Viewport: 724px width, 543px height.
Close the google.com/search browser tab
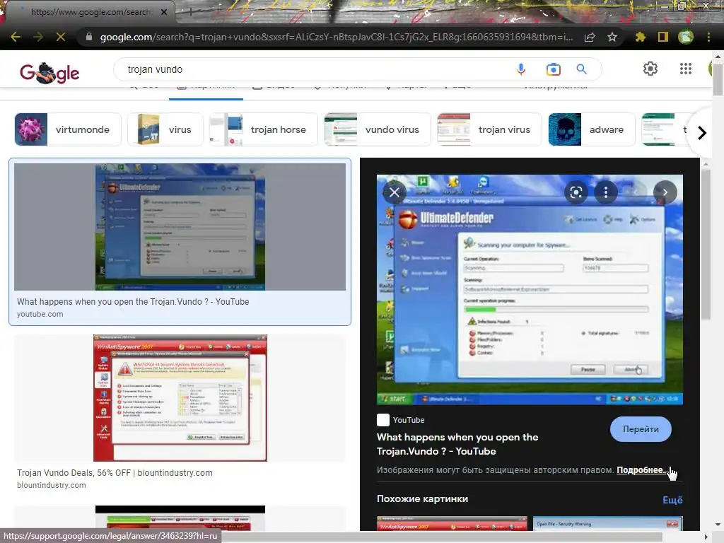(164, 12)
